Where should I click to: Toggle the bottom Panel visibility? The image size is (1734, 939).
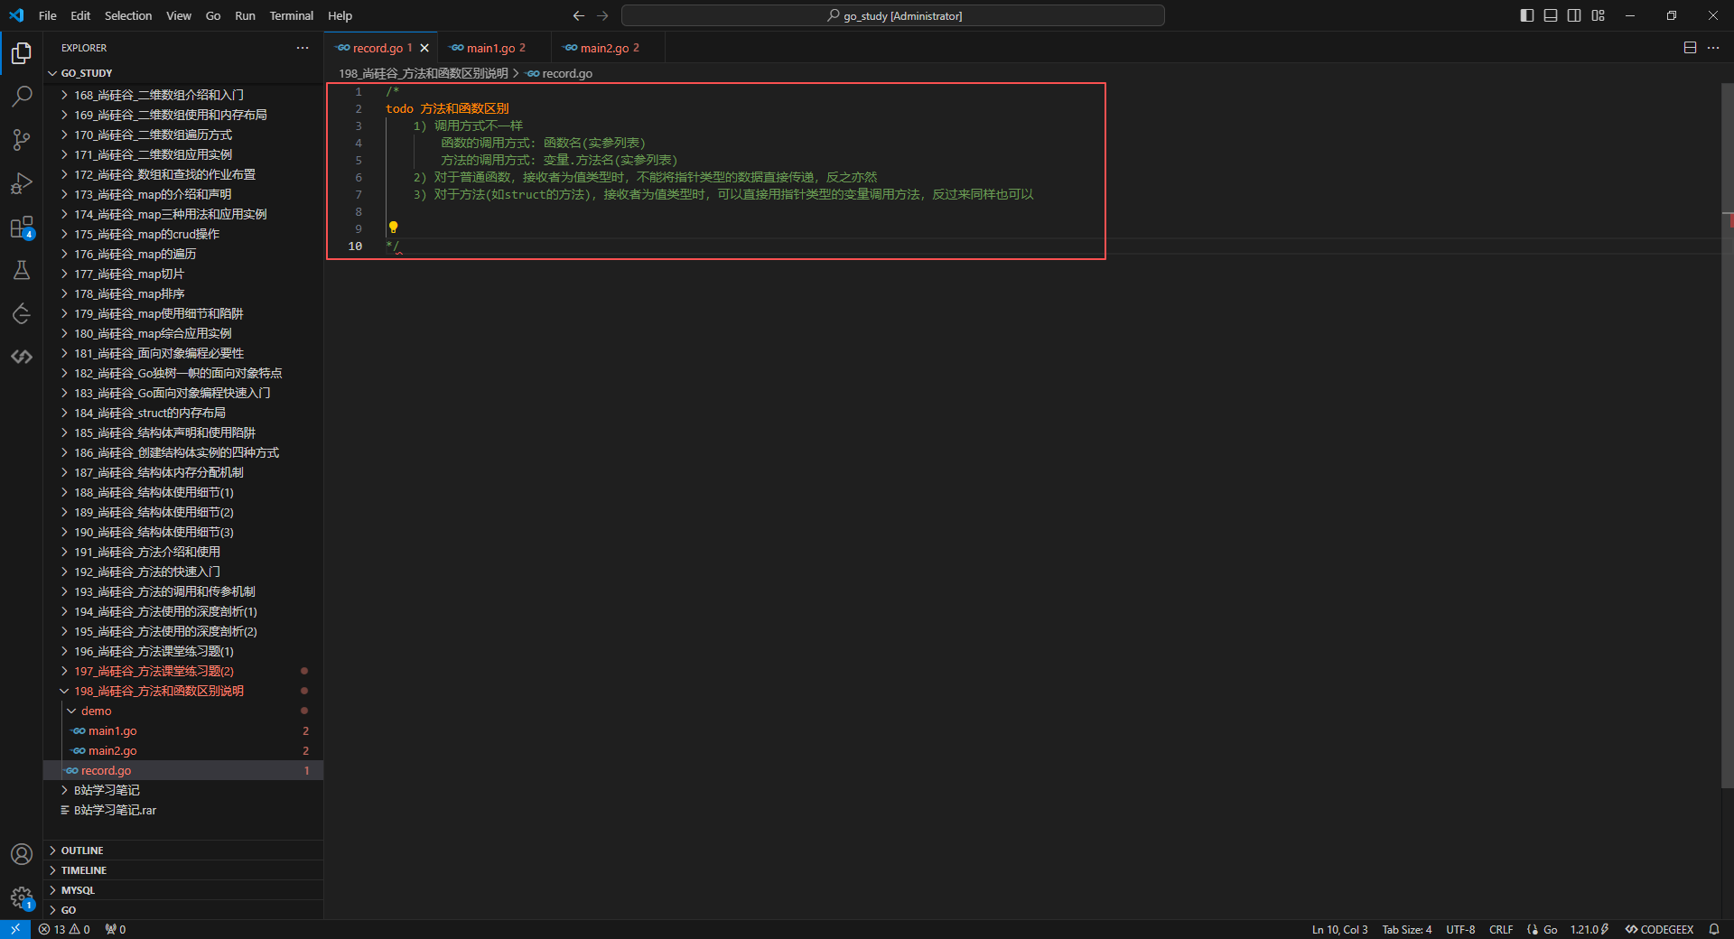tap(1551, 15)
